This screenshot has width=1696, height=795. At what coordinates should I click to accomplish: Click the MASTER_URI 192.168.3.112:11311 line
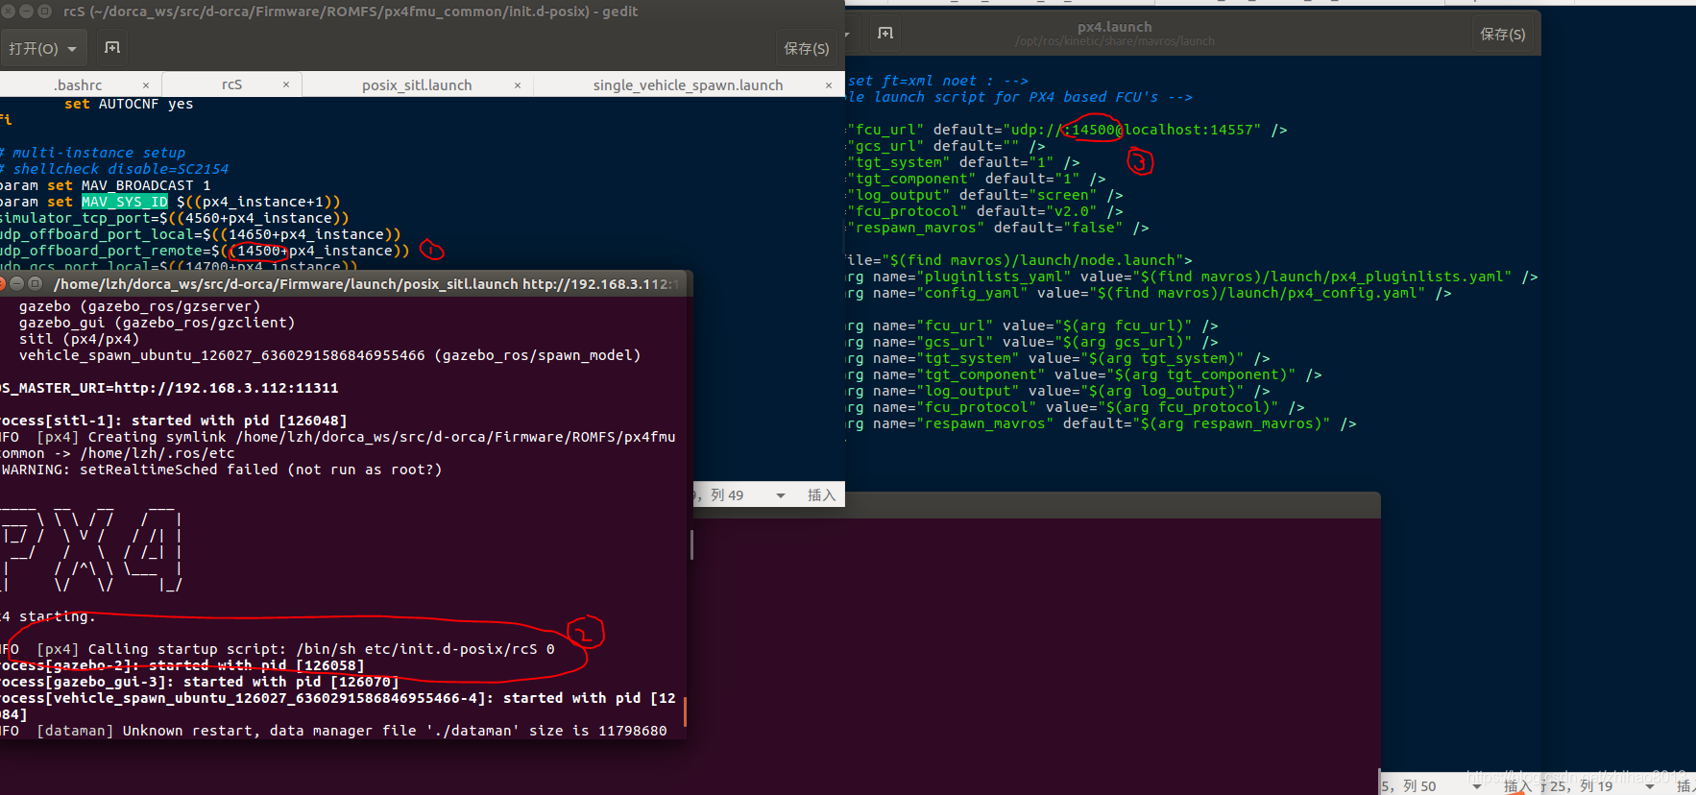coord(169,388)
